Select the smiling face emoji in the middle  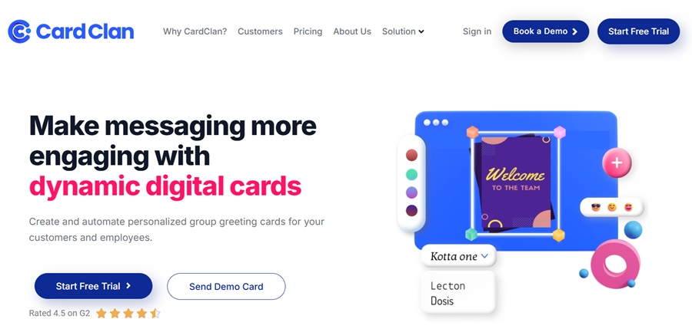click(612, 207)
